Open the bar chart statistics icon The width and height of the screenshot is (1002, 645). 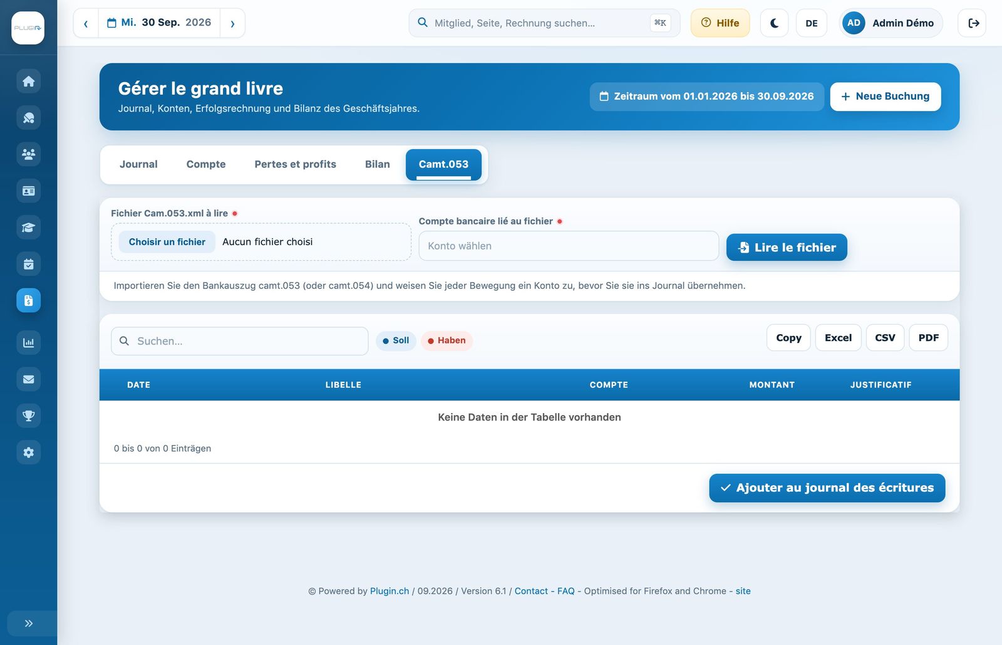(28, 343)
